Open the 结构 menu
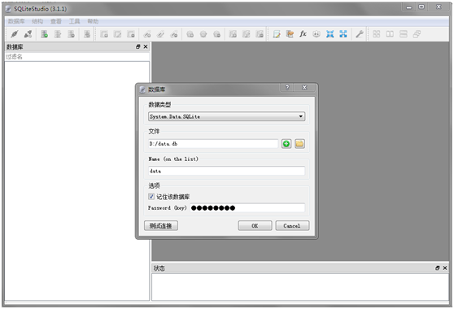Viewport: 454px width, 309px height. [x=37, y=21]
